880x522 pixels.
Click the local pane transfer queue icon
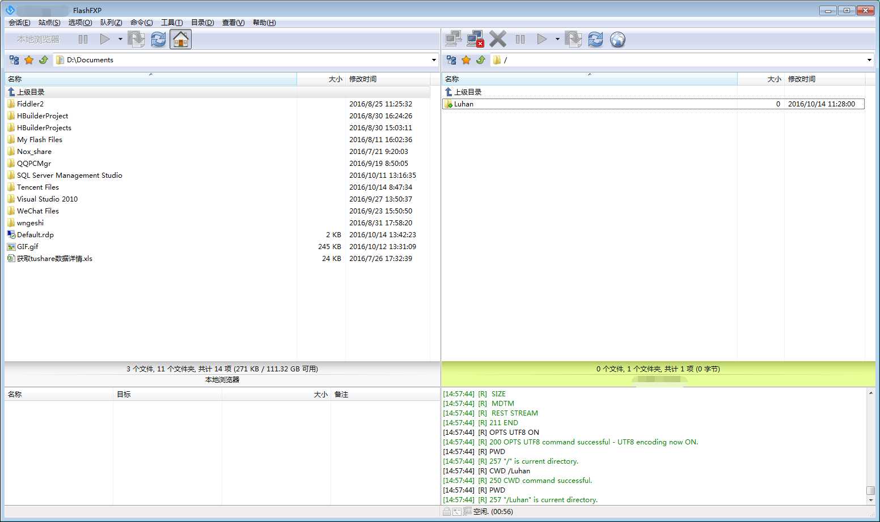136,40
